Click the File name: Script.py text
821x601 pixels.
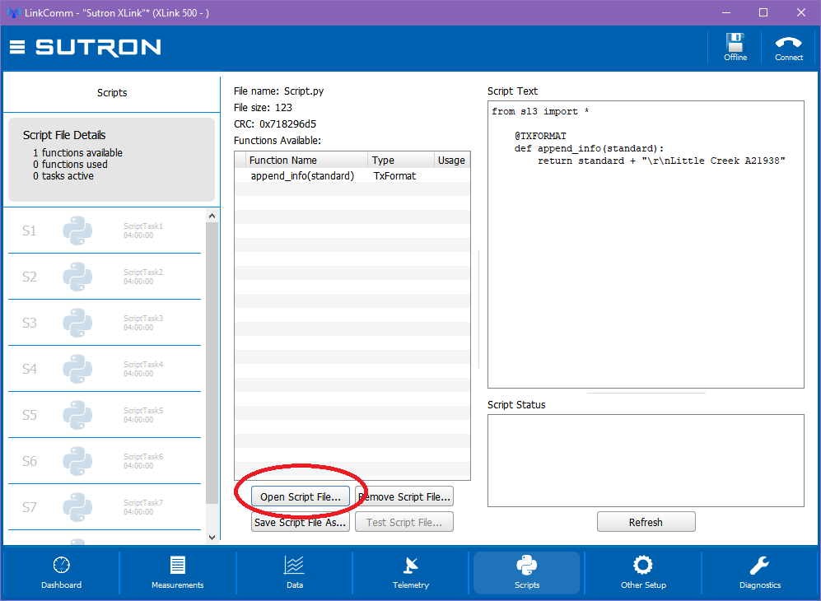(x=278, y=91)
